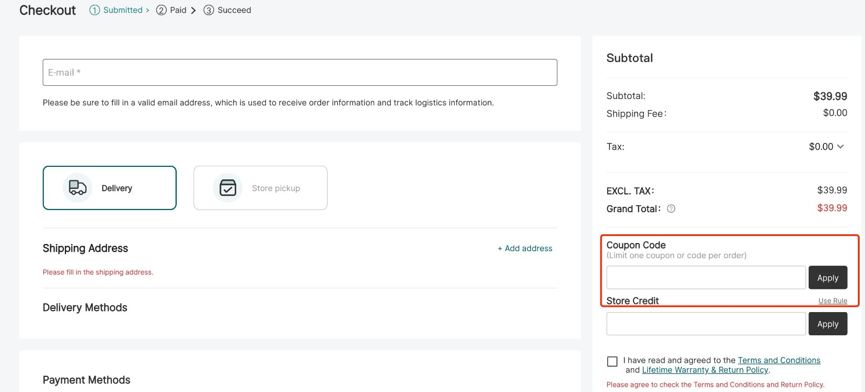Focus the E-mail input field
The width and height of the screenshot is (865, 392).
point(300,72)
